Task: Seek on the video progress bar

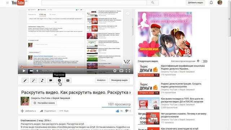Action: click(75, 67)
